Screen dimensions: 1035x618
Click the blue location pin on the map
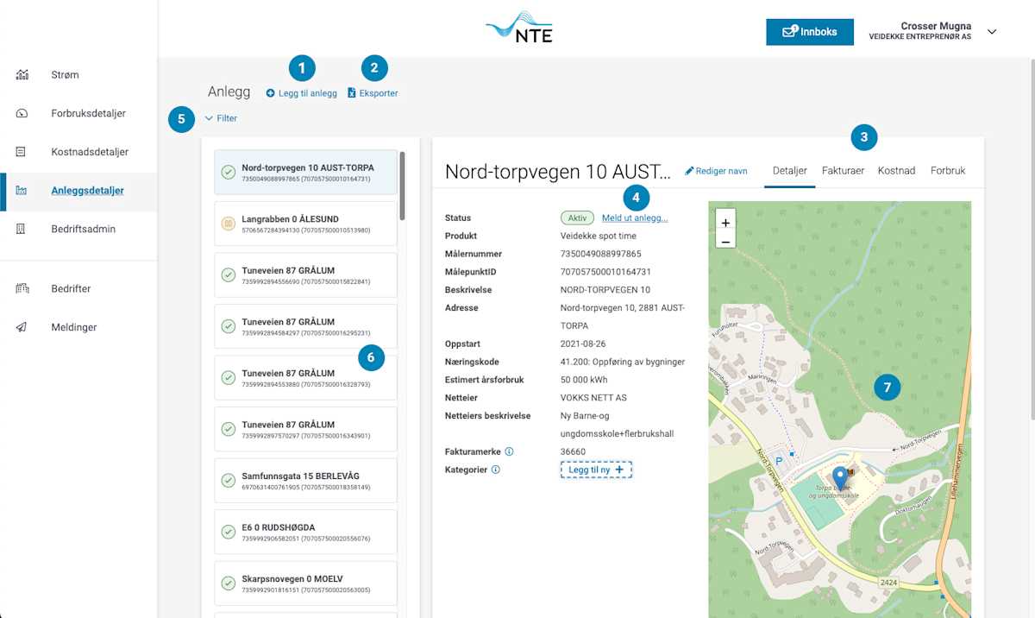(x=840, y=477)
